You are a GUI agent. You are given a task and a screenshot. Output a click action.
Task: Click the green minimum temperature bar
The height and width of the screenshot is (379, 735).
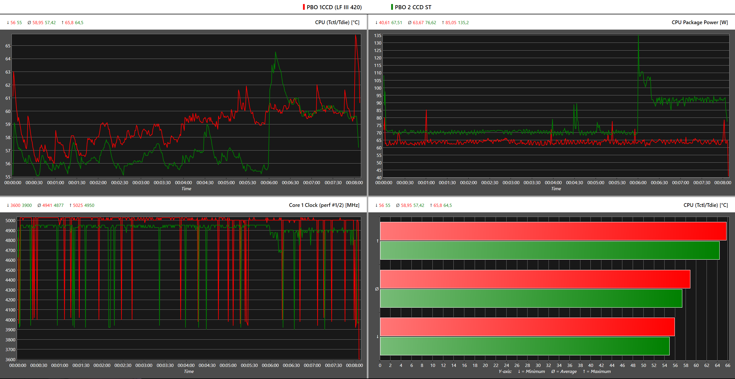pyautogui.click(x=524, y=346)
